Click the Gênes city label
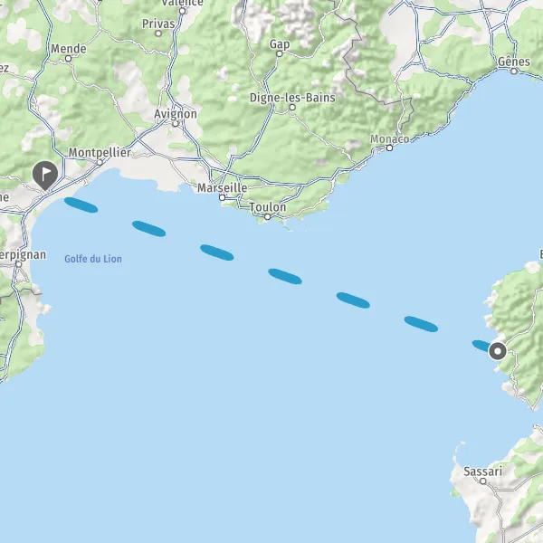This screenshot has height=543, width=543. click(x=514, y=62)
